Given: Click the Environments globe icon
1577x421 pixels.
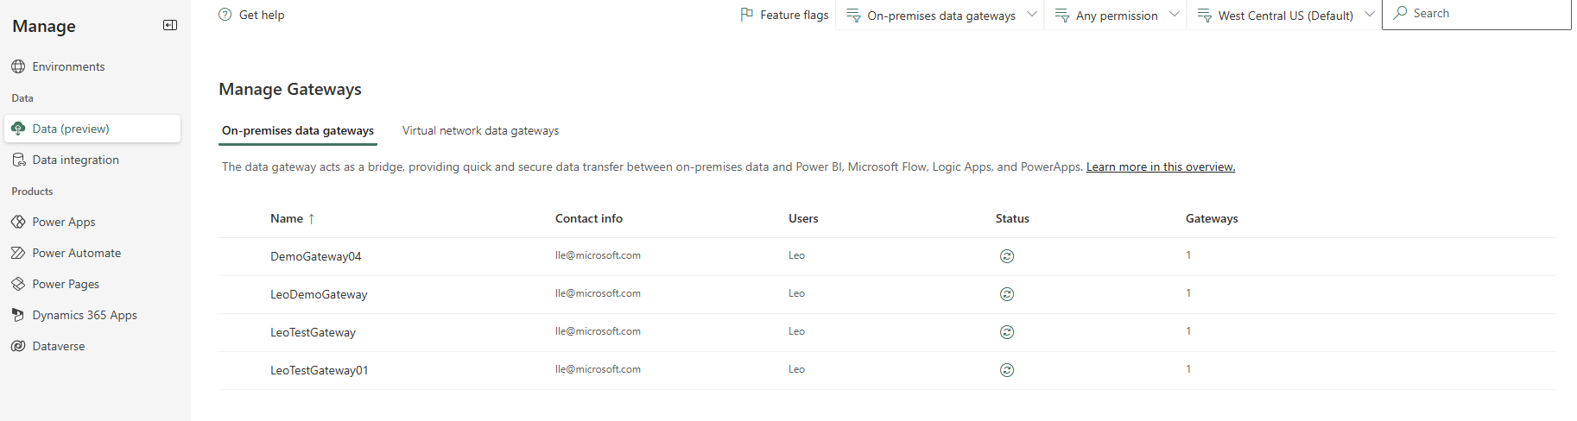Looking at the screenshot, I should [x=18, y=66].
